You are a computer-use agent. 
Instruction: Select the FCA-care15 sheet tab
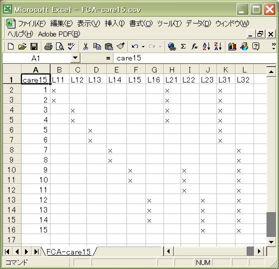(x=68, y=251)
